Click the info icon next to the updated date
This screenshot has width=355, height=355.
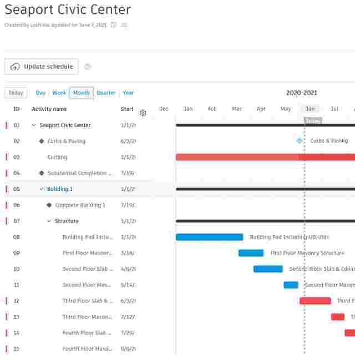tap(113, 25)
